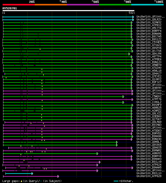Select the UniRef100_A7QQ63 label
Screen dimensions: 166x183
coord(149,131)
